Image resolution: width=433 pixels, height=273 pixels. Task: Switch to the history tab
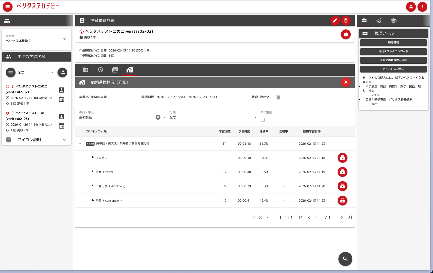(x=100, y=70)
